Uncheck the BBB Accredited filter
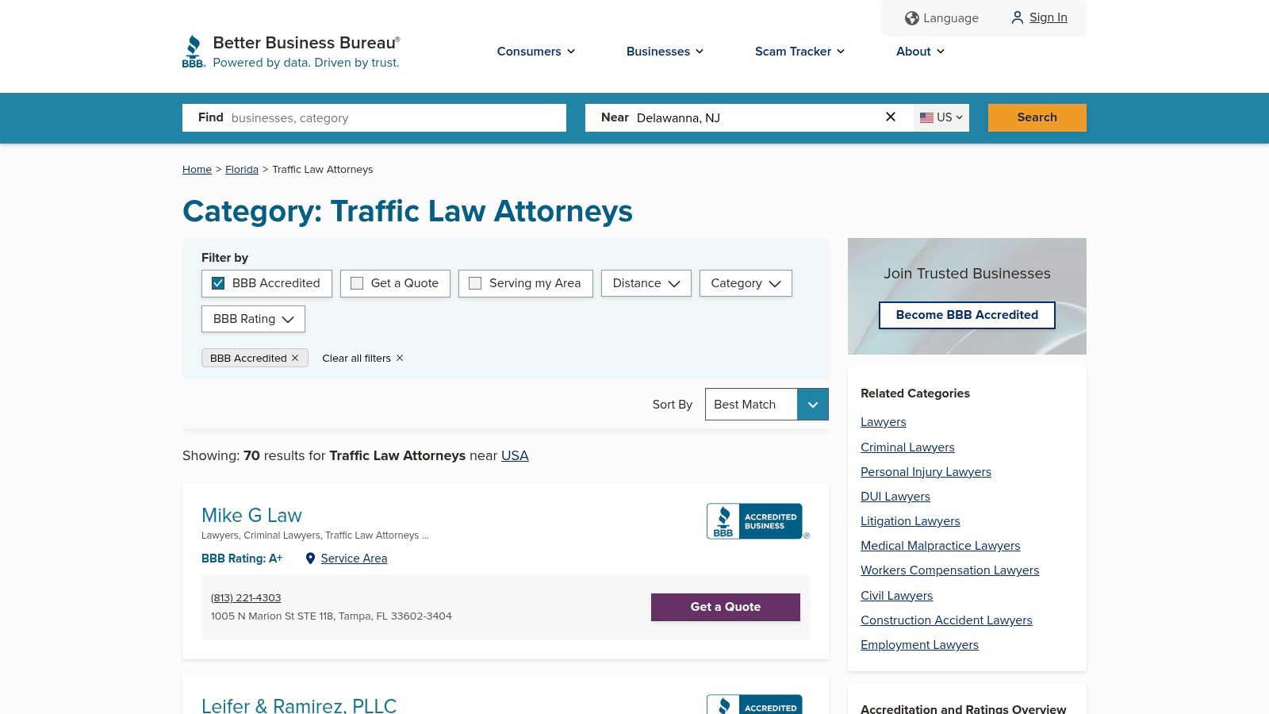The width and height of the screenshot is (1269, 714). coord(218,283)
